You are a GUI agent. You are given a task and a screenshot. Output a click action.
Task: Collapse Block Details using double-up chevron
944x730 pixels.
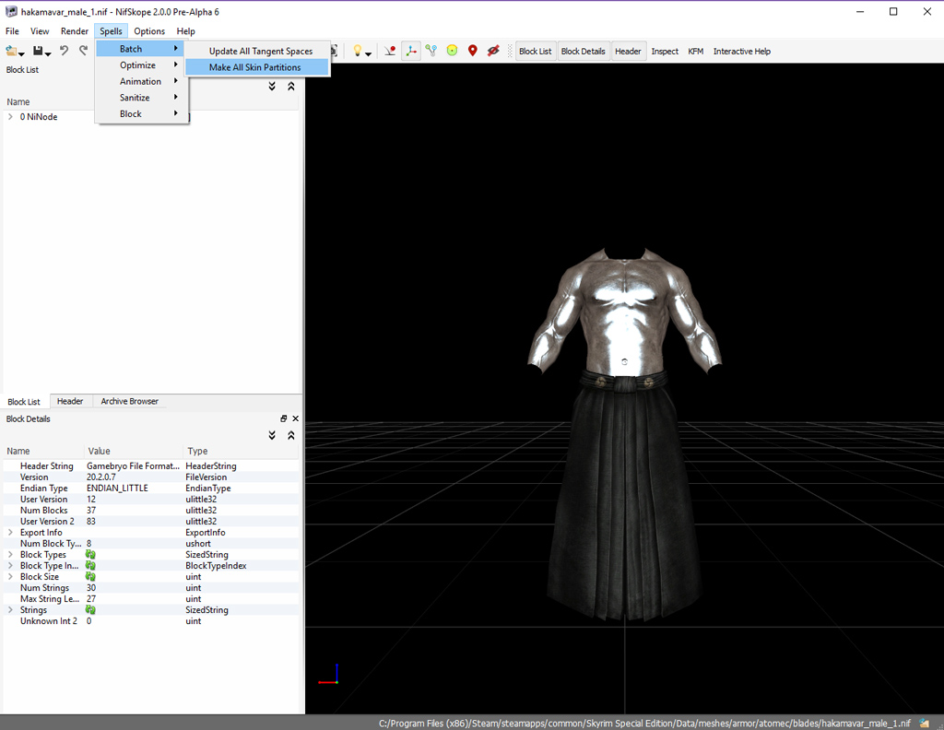click(291, 435)
